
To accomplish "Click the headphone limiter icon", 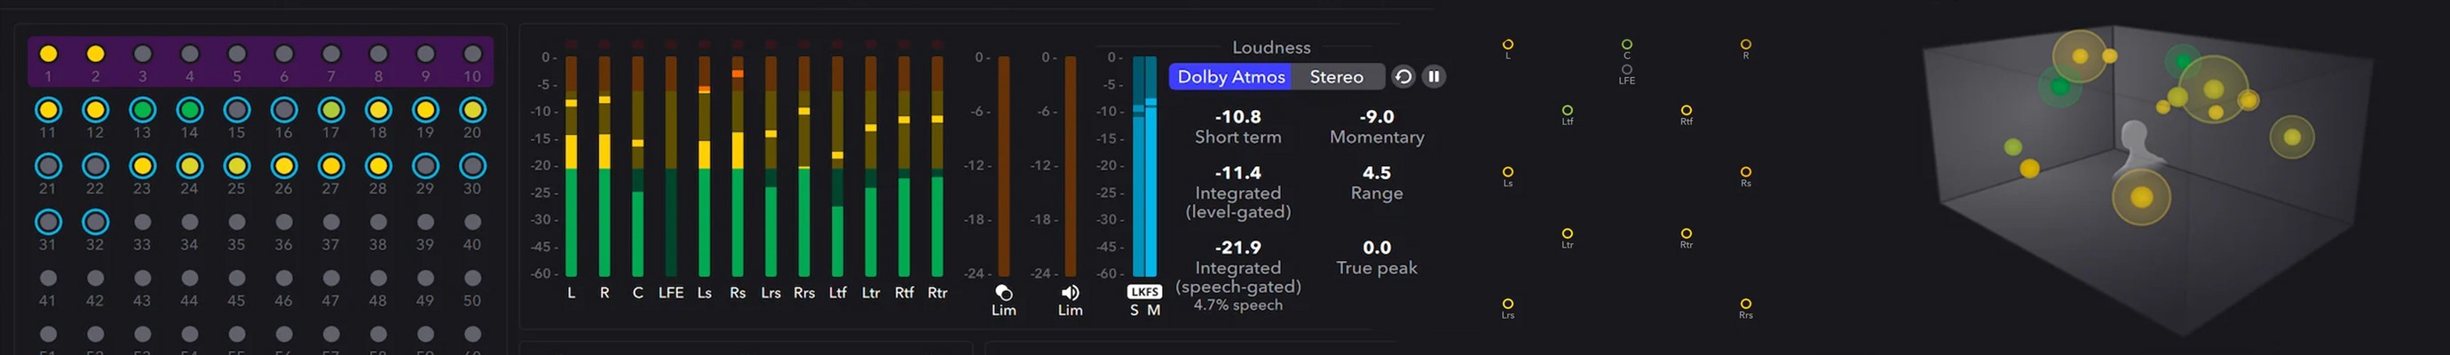I will click(1003, 293).
